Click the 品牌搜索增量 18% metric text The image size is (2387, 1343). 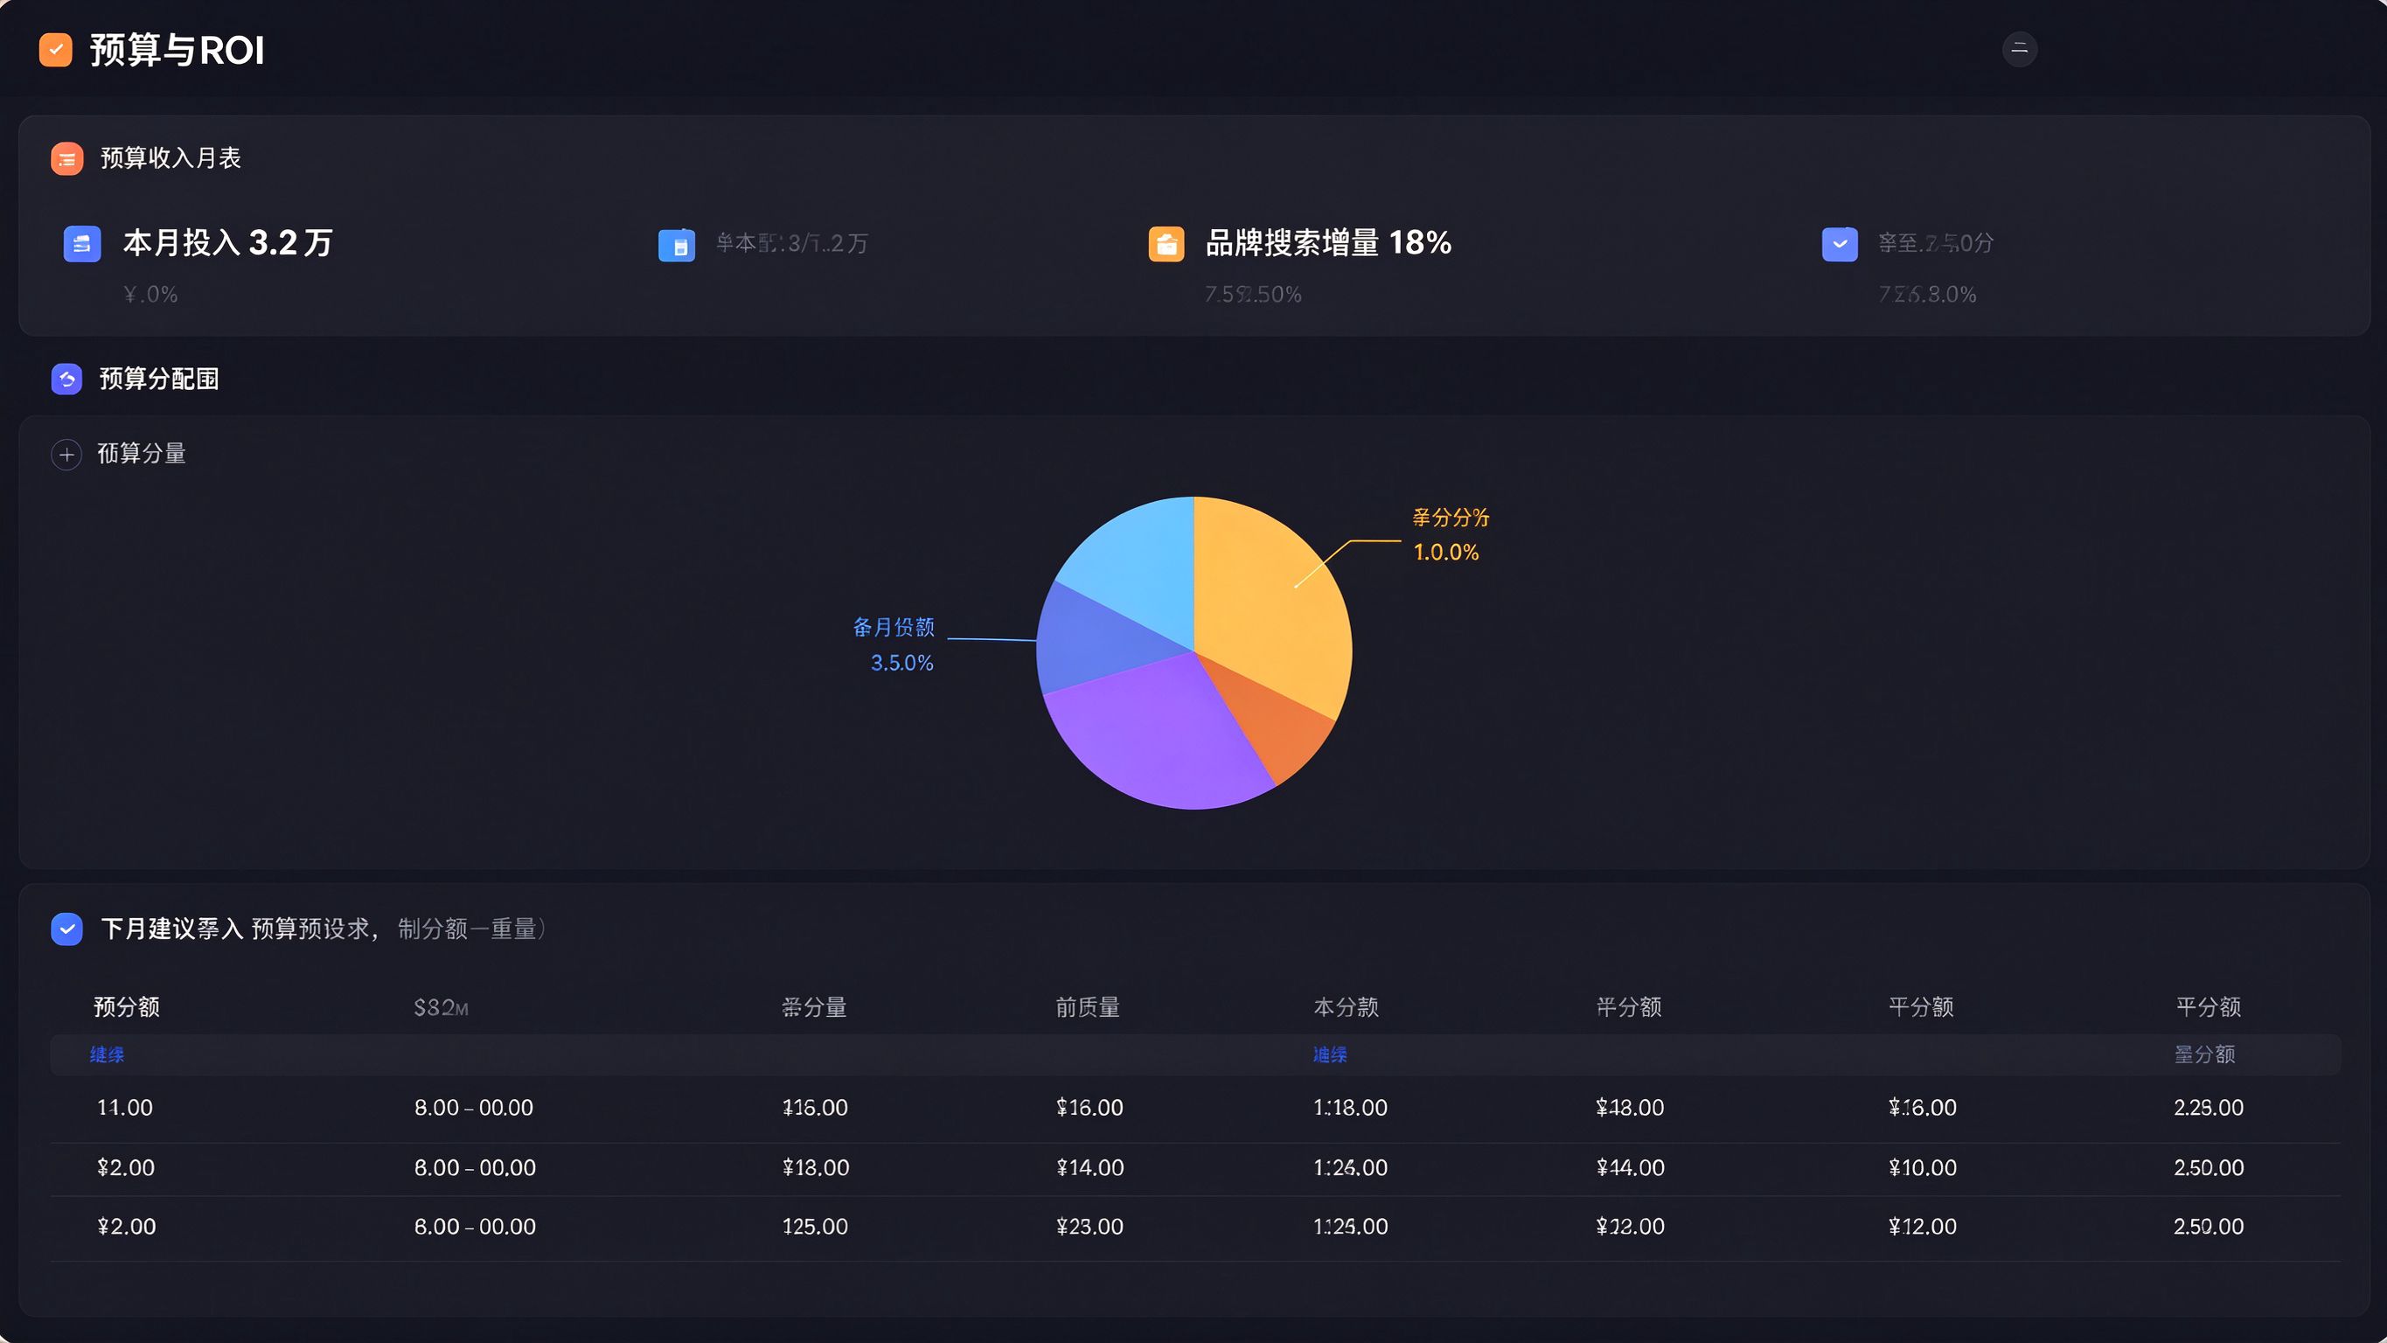(x=1328, y=243)
